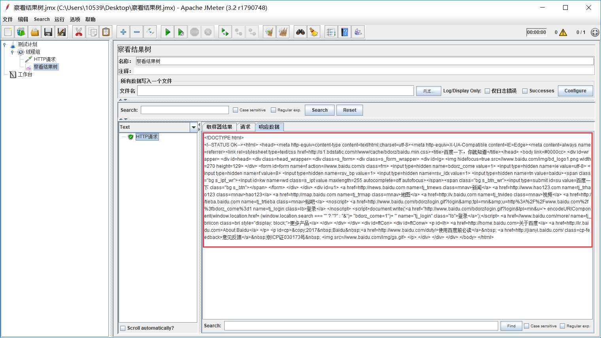This screenshot has height=338, width=601.
Task: Click the Reset button
Action: (x=350, y=110)
